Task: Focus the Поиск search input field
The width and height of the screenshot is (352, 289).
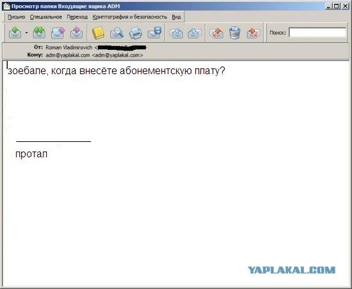Action: coord(317,33)
